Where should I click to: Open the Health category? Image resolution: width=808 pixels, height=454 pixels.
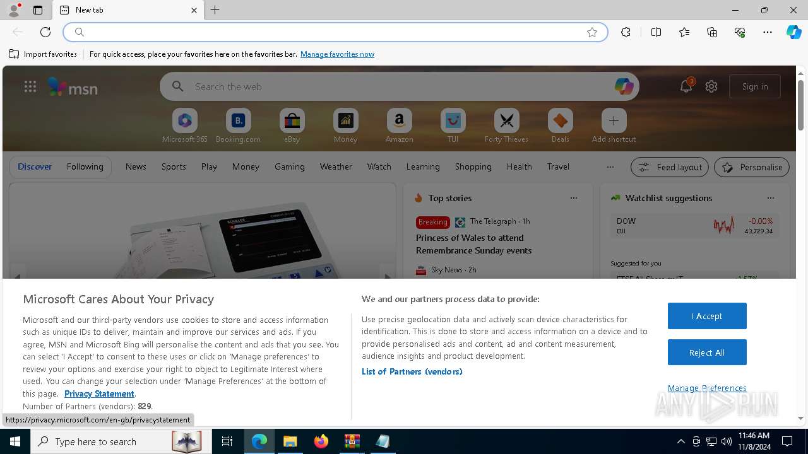point(519,166)
